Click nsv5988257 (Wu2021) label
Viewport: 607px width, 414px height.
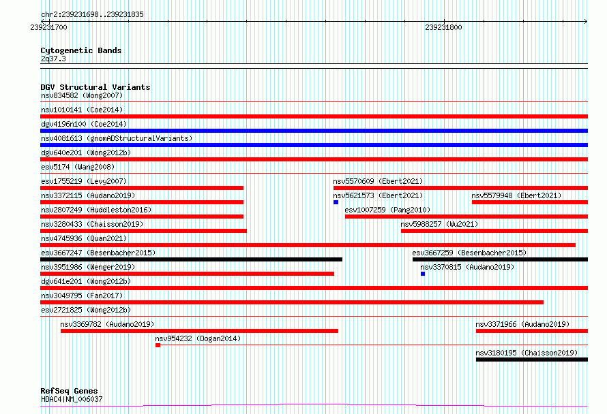(x=439, y=224)
